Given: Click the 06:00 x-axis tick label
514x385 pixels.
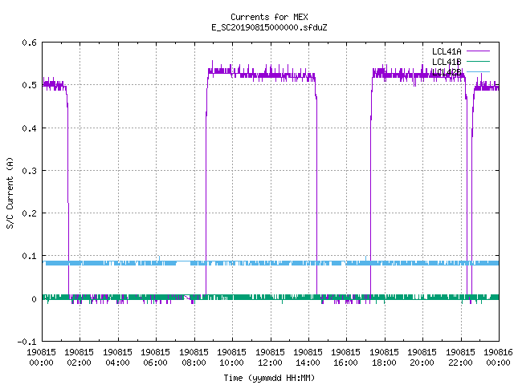Looking at the screenshot, I should (155, 363).
